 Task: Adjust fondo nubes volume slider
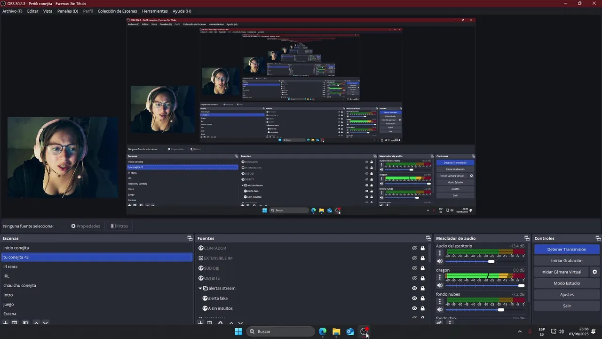(x=485, y=309)
